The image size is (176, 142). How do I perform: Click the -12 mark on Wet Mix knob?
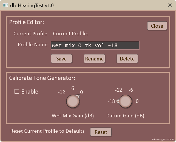point(61,92)
